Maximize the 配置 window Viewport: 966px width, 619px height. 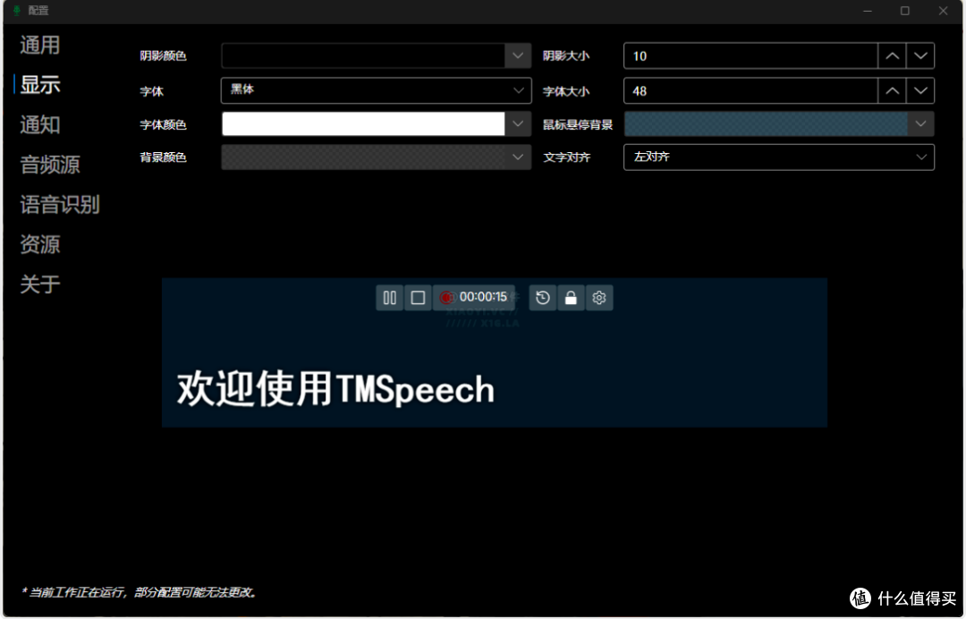905,11
